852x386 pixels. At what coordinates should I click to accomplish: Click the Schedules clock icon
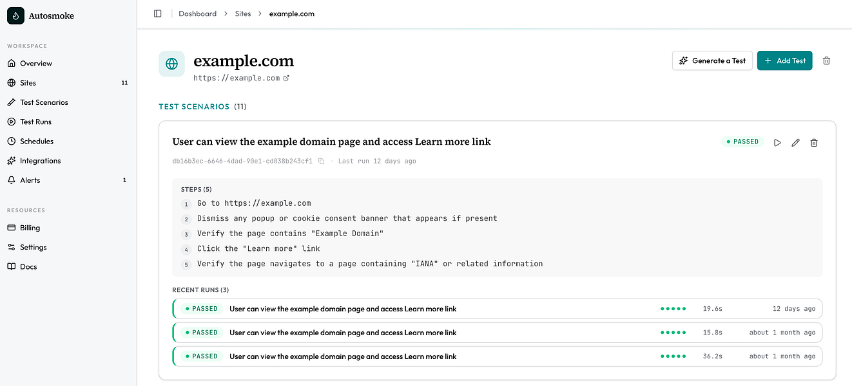click(x=12, y=142)
